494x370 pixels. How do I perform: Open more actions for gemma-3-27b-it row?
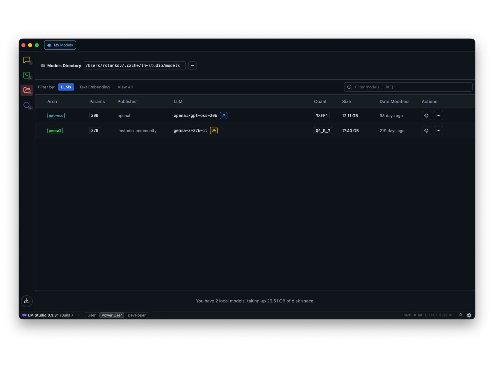(438, 131)
